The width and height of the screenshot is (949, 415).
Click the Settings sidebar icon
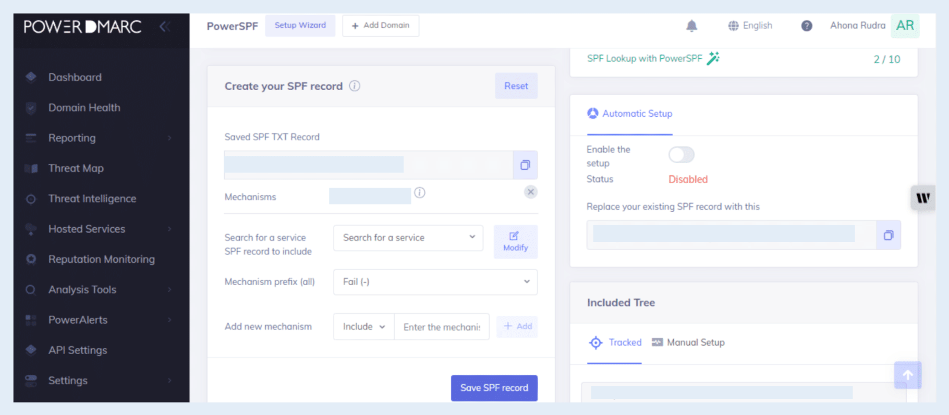pos(31,381)
